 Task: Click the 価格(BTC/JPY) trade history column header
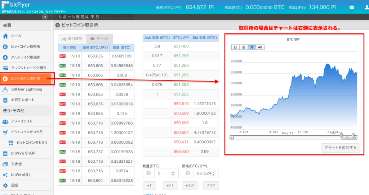pos(95,48)
